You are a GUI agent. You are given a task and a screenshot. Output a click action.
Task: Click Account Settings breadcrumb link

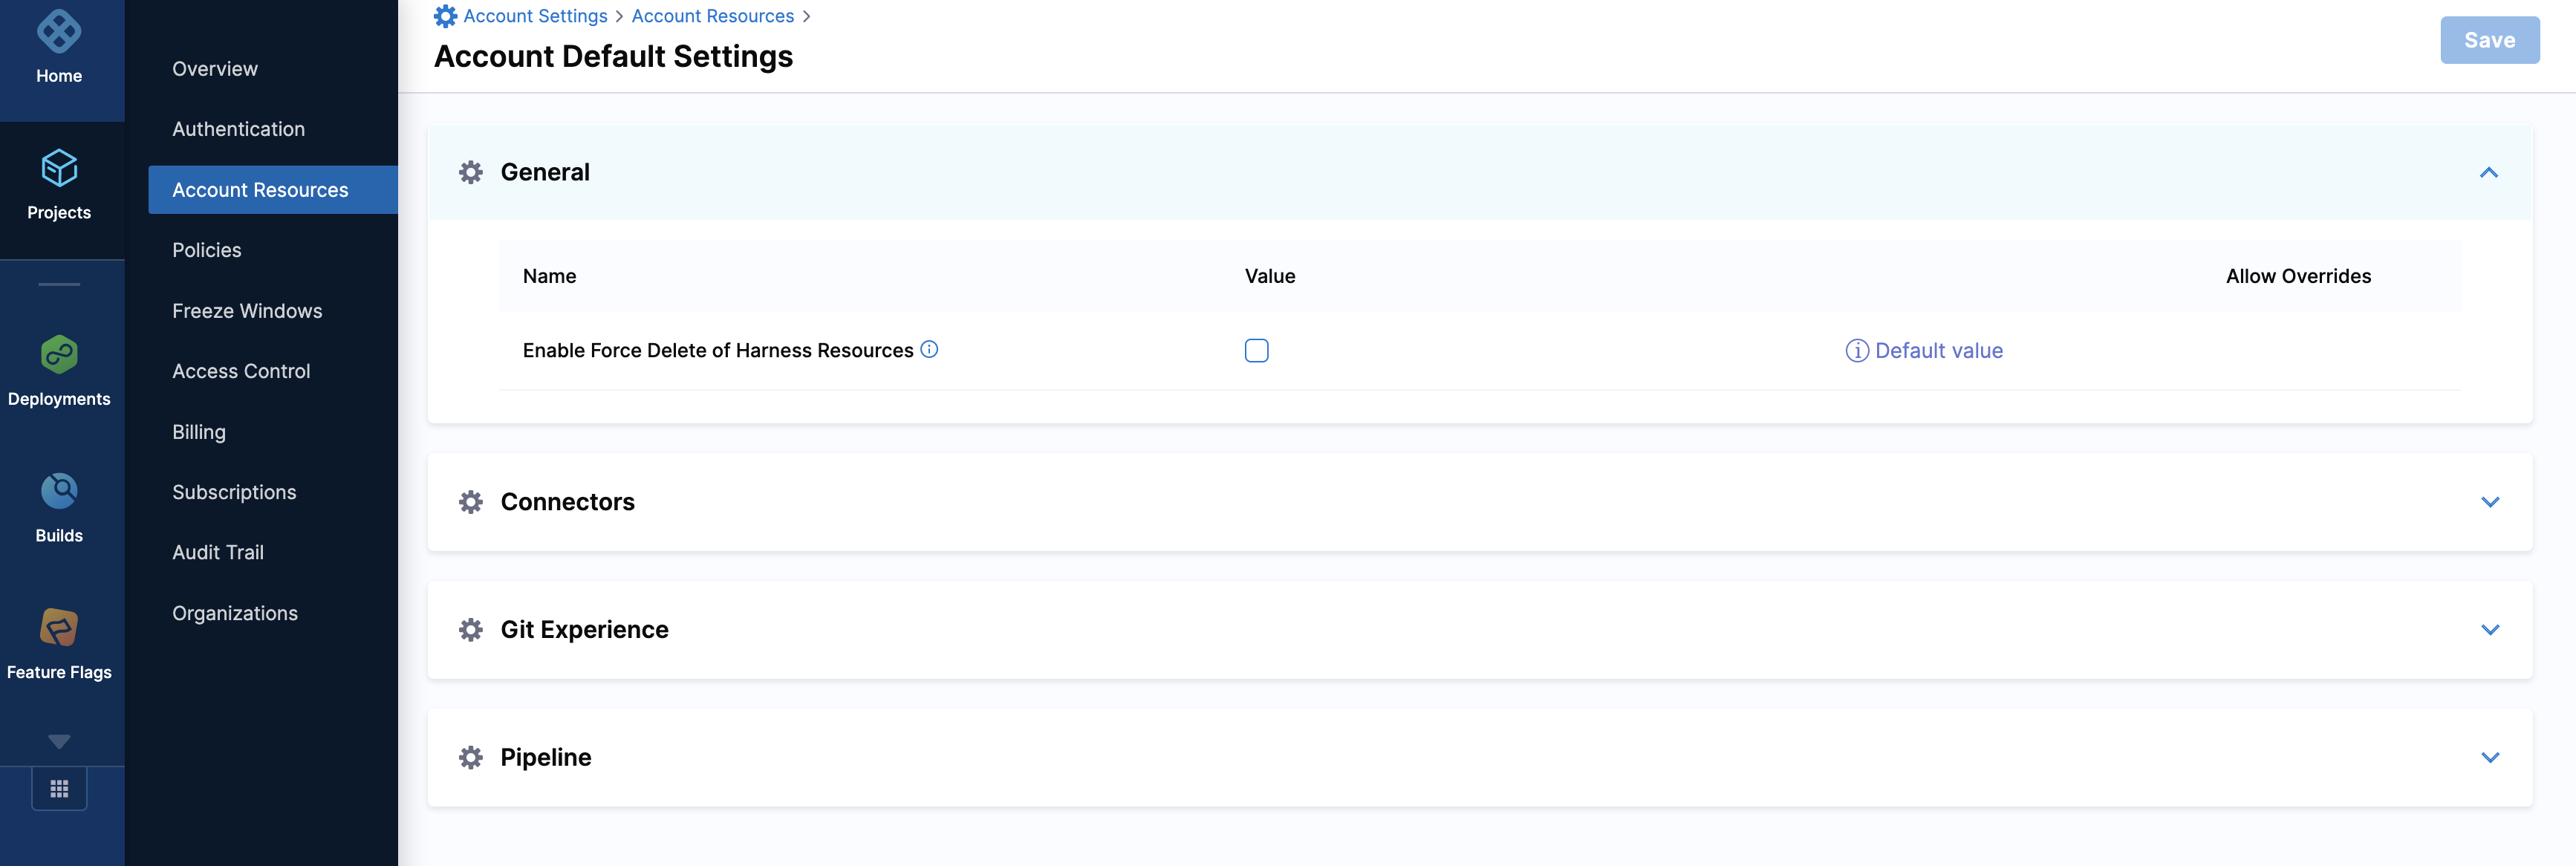pyautogui.click(x=535, y=16)
